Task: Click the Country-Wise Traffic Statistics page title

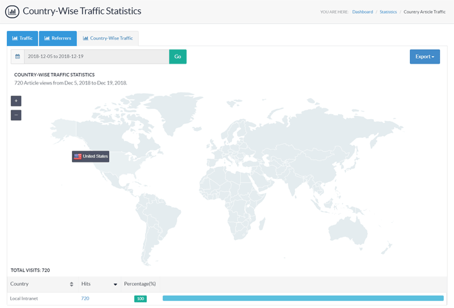Action: [x=82, y=11]
